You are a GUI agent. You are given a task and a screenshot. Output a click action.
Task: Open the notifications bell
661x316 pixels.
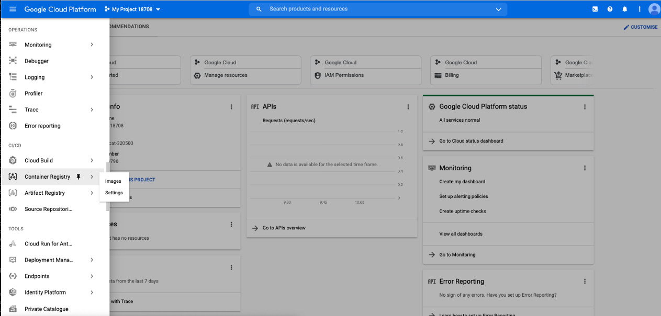coord(624,9)
